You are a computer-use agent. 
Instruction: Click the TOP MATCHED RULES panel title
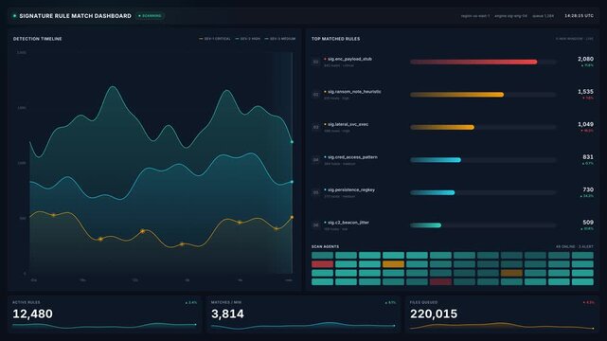click(x=335, y=39)
